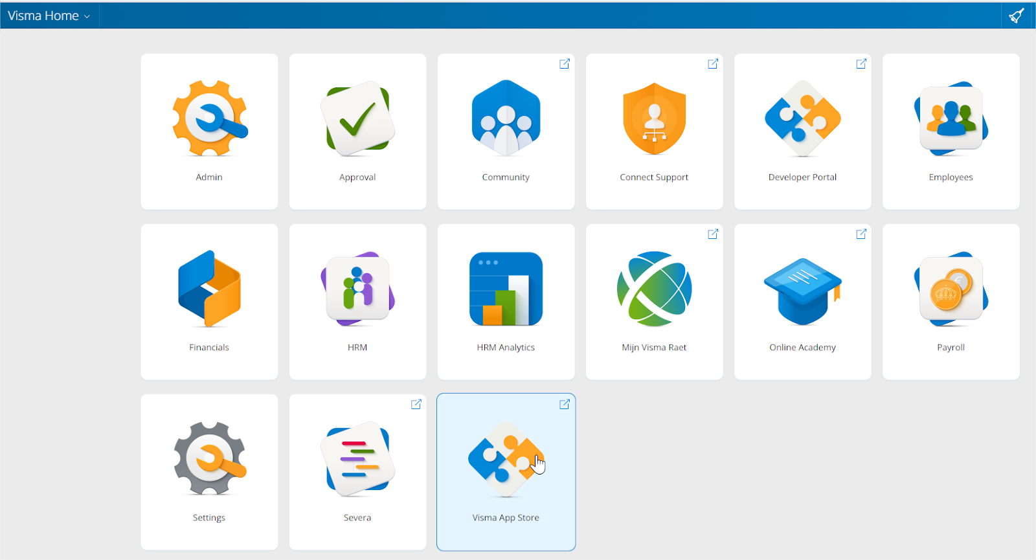Click the external link icon on Community tile
Image resolution: width=1036 pixels, height=560 pixels.
565,63
